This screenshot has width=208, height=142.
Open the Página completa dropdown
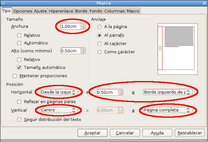tap(167, 110)
